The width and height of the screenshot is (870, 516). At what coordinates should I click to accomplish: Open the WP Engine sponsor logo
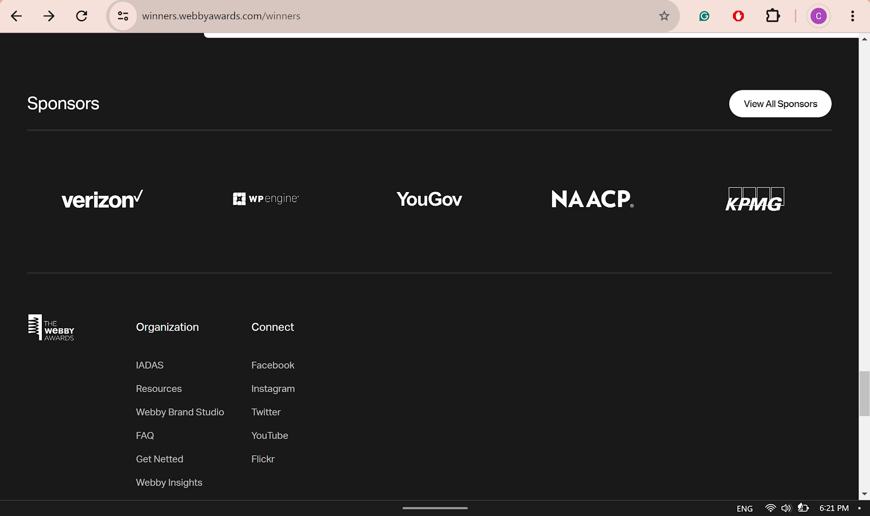tap(266, 199)
